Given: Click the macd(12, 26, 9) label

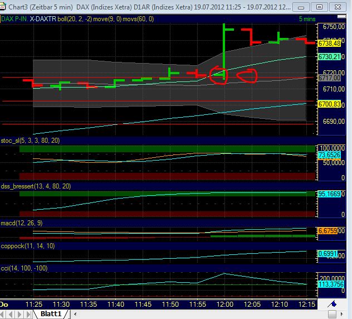Looking at the screenshot, I should 22,223.
